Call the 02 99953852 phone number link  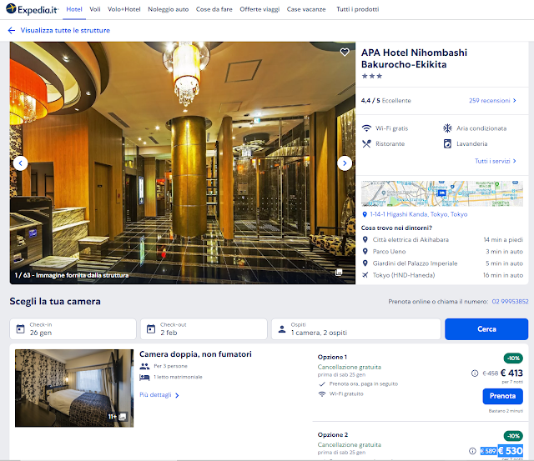click(510, 302)
